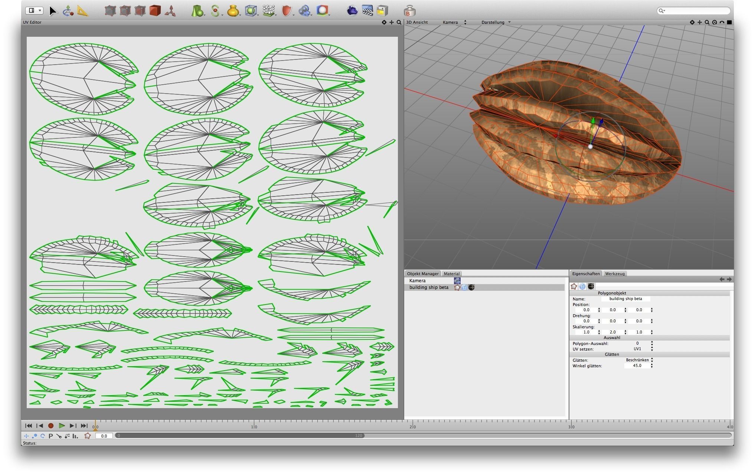Click the red shield toolbar icon
755x475 pixels.
tap(286, 11)
